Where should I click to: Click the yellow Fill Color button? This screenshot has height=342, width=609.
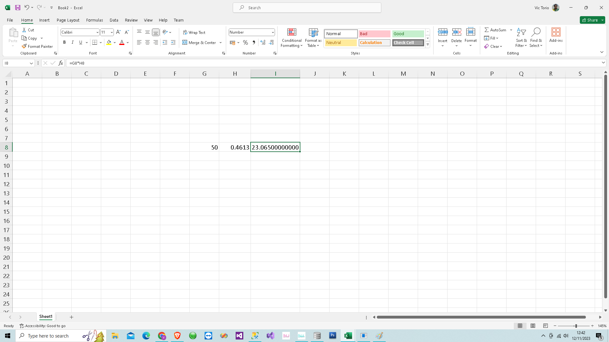pos(109,42)
